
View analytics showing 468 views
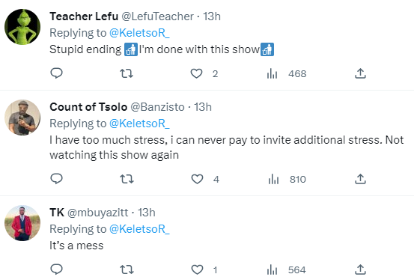pyautogui.click(x=287, y=73)
